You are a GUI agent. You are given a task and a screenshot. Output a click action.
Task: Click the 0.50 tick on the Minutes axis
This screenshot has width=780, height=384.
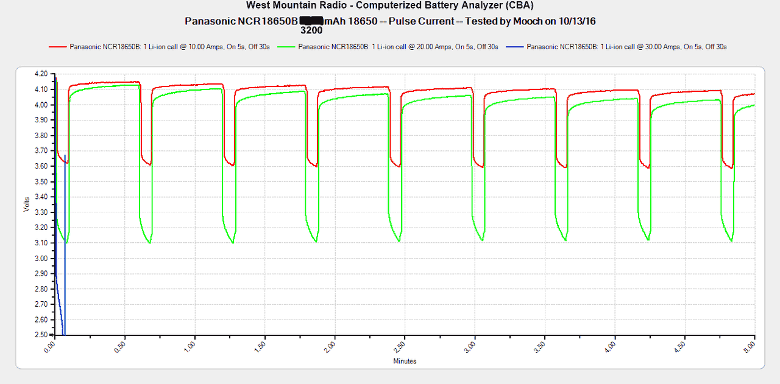[121, 346]
